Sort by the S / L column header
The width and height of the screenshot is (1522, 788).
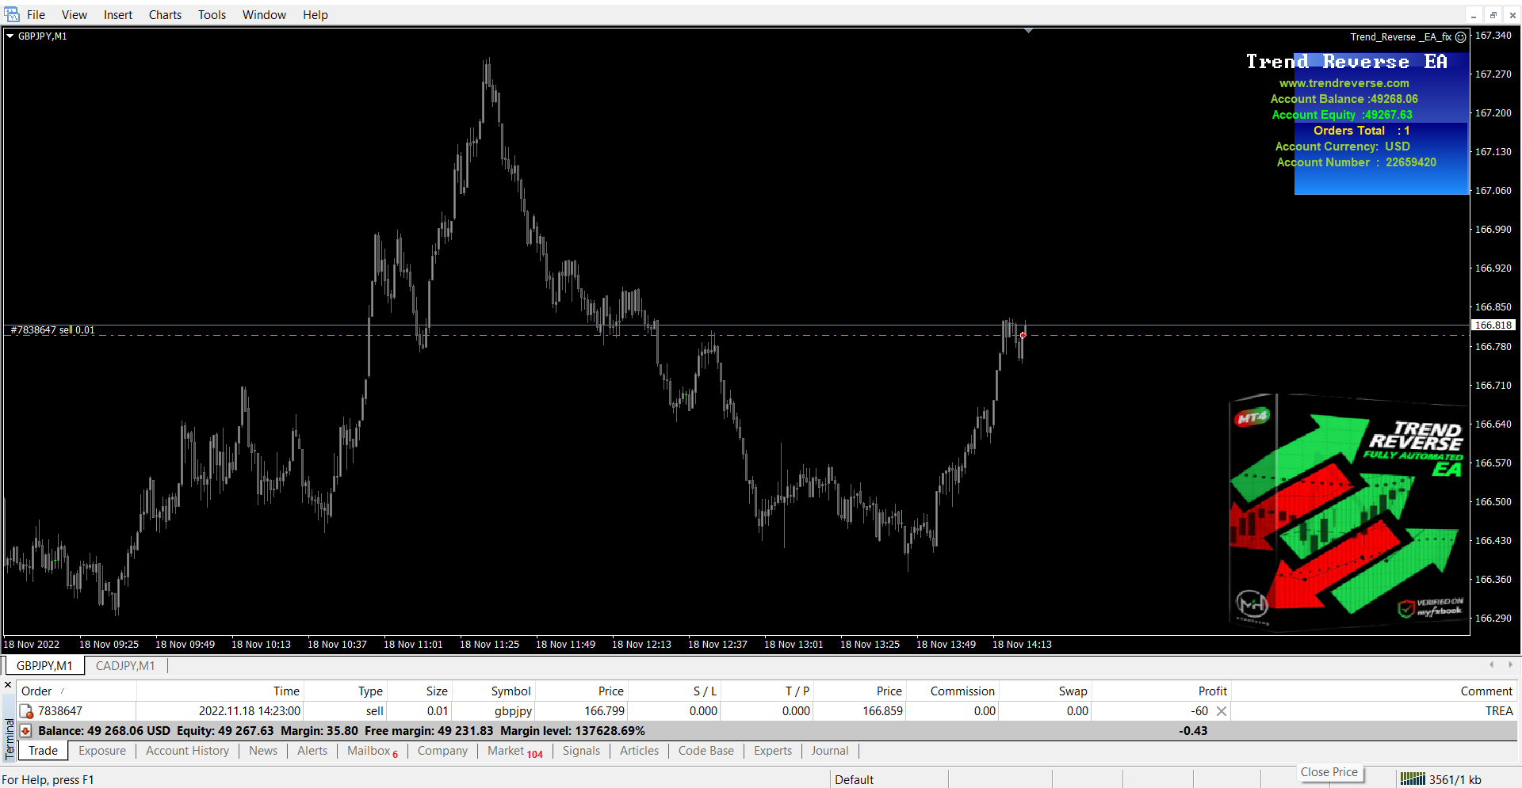pos(675,691)
